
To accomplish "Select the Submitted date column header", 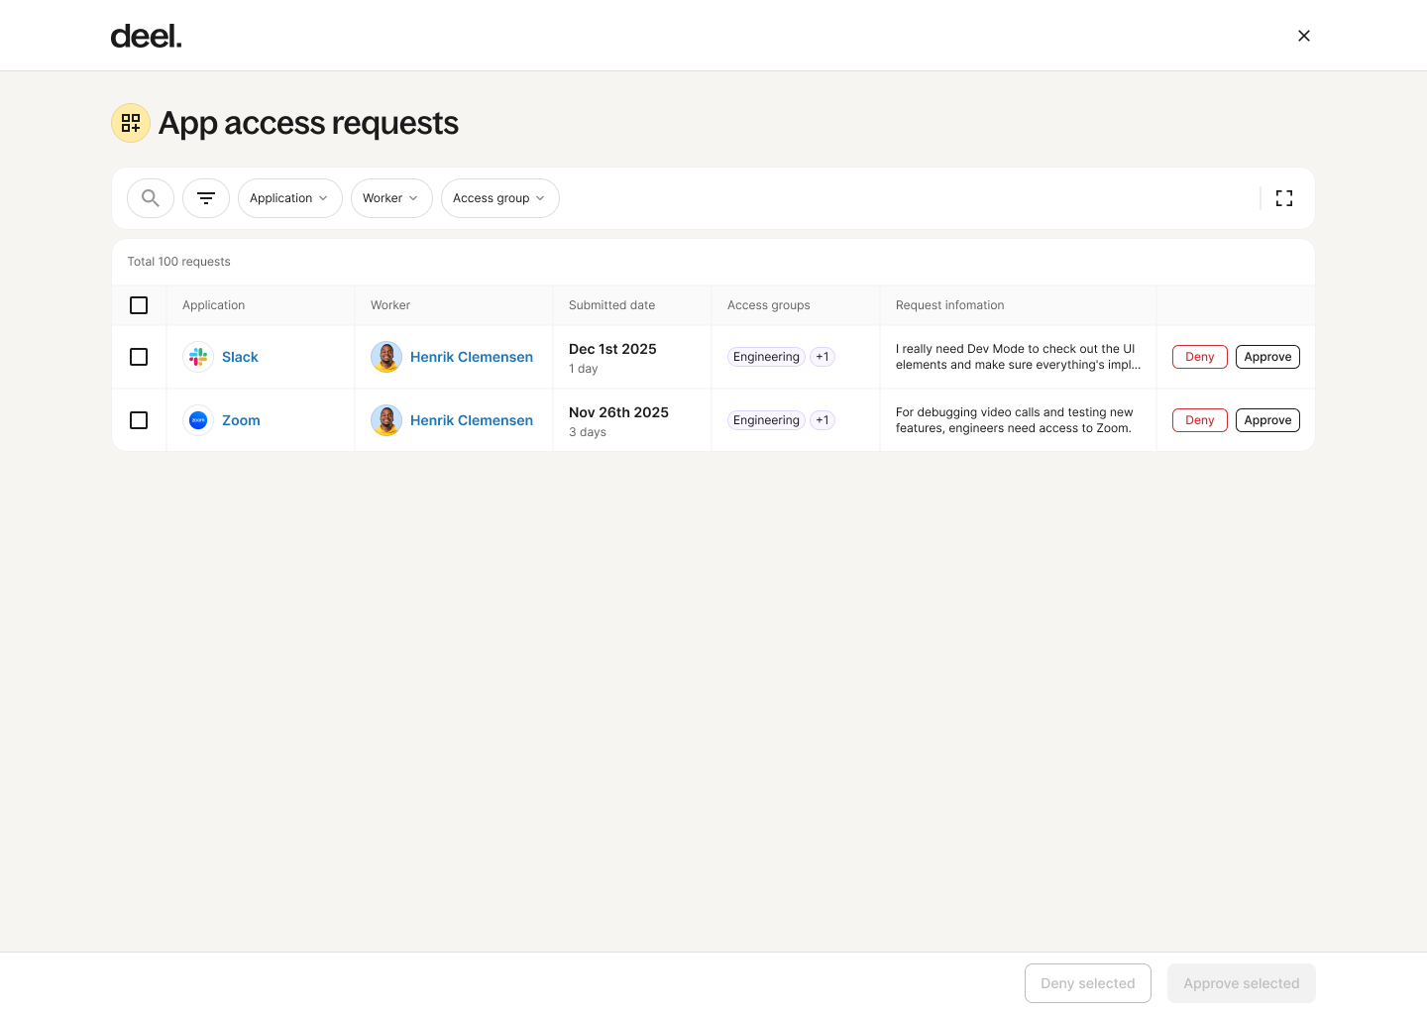I will point(611,305).
